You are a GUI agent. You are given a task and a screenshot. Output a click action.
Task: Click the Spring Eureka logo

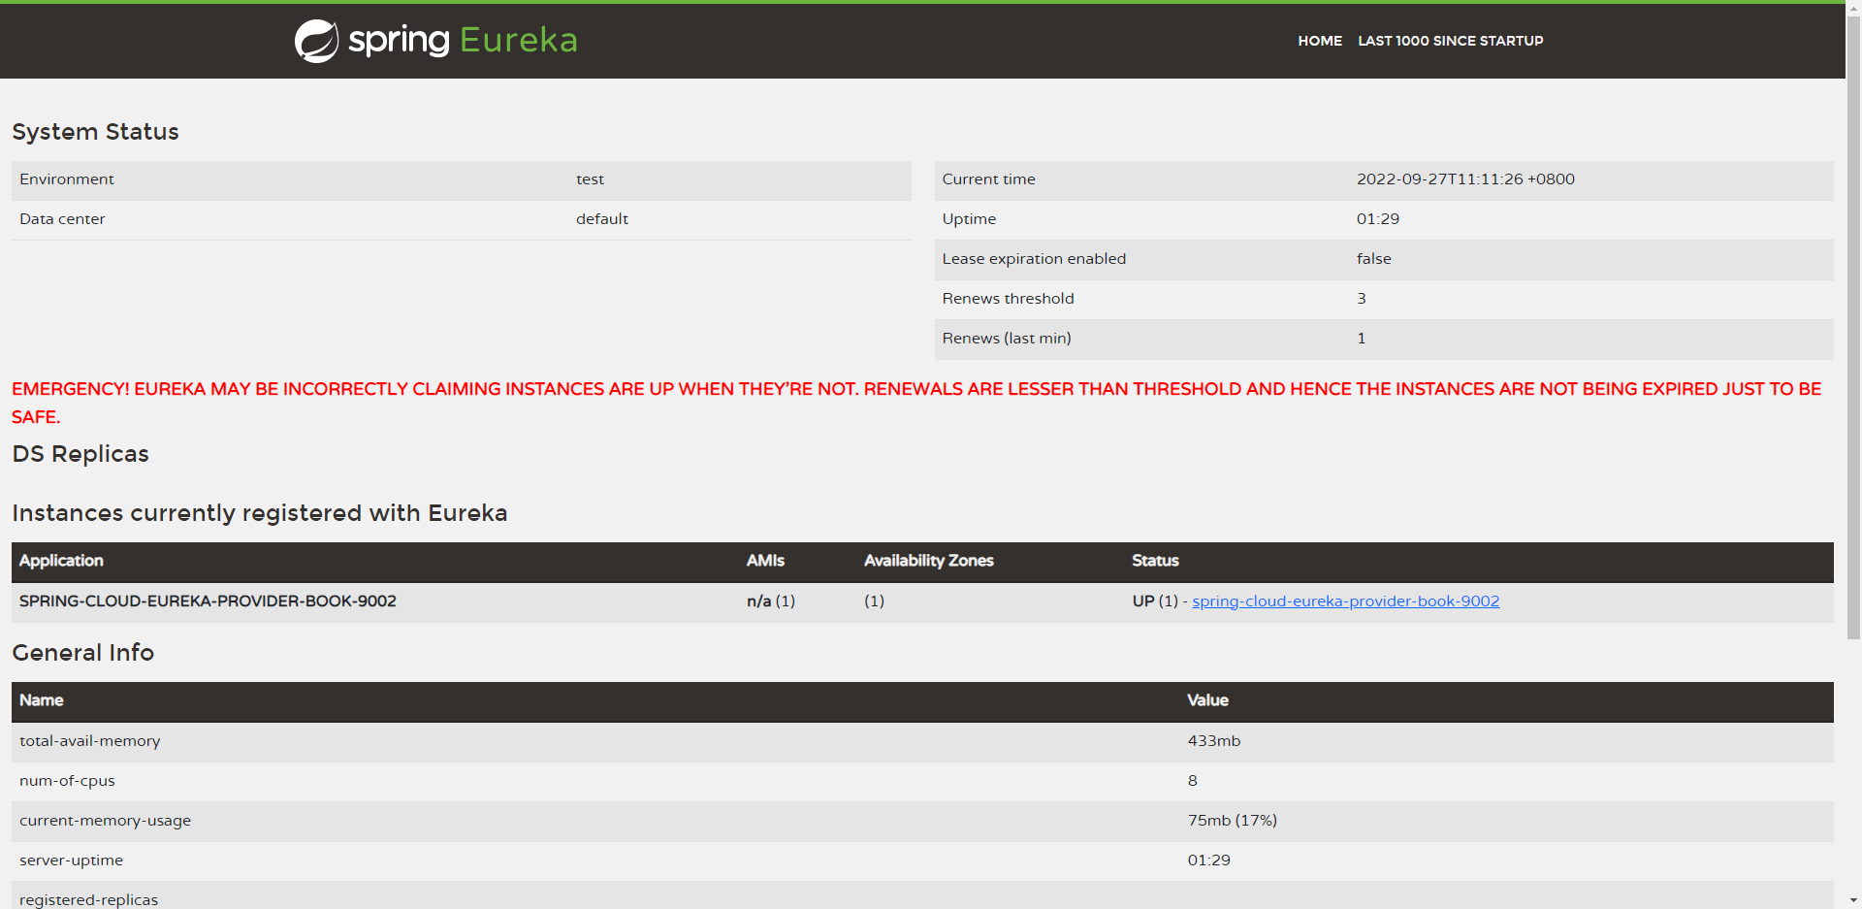[435, 41]
